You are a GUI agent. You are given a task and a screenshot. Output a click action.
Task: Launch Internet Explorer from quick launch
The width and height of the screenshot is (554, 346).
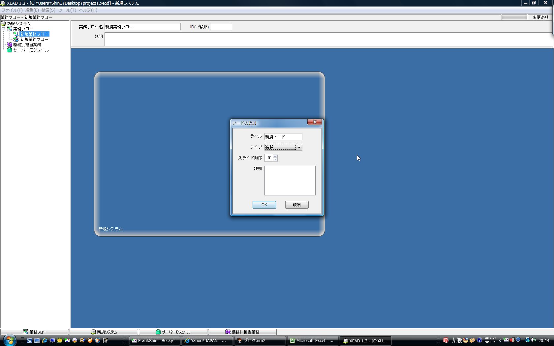pos(45,340)
